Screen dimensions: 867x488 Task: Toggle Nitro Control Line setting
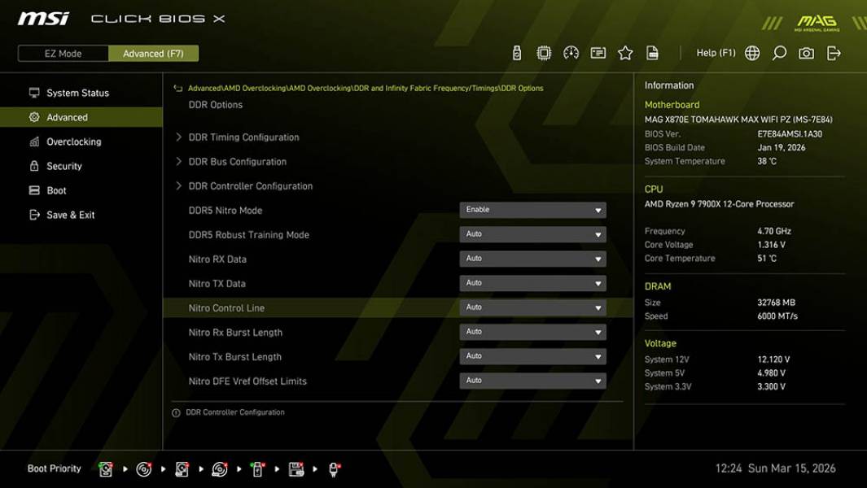click(532, 307)
